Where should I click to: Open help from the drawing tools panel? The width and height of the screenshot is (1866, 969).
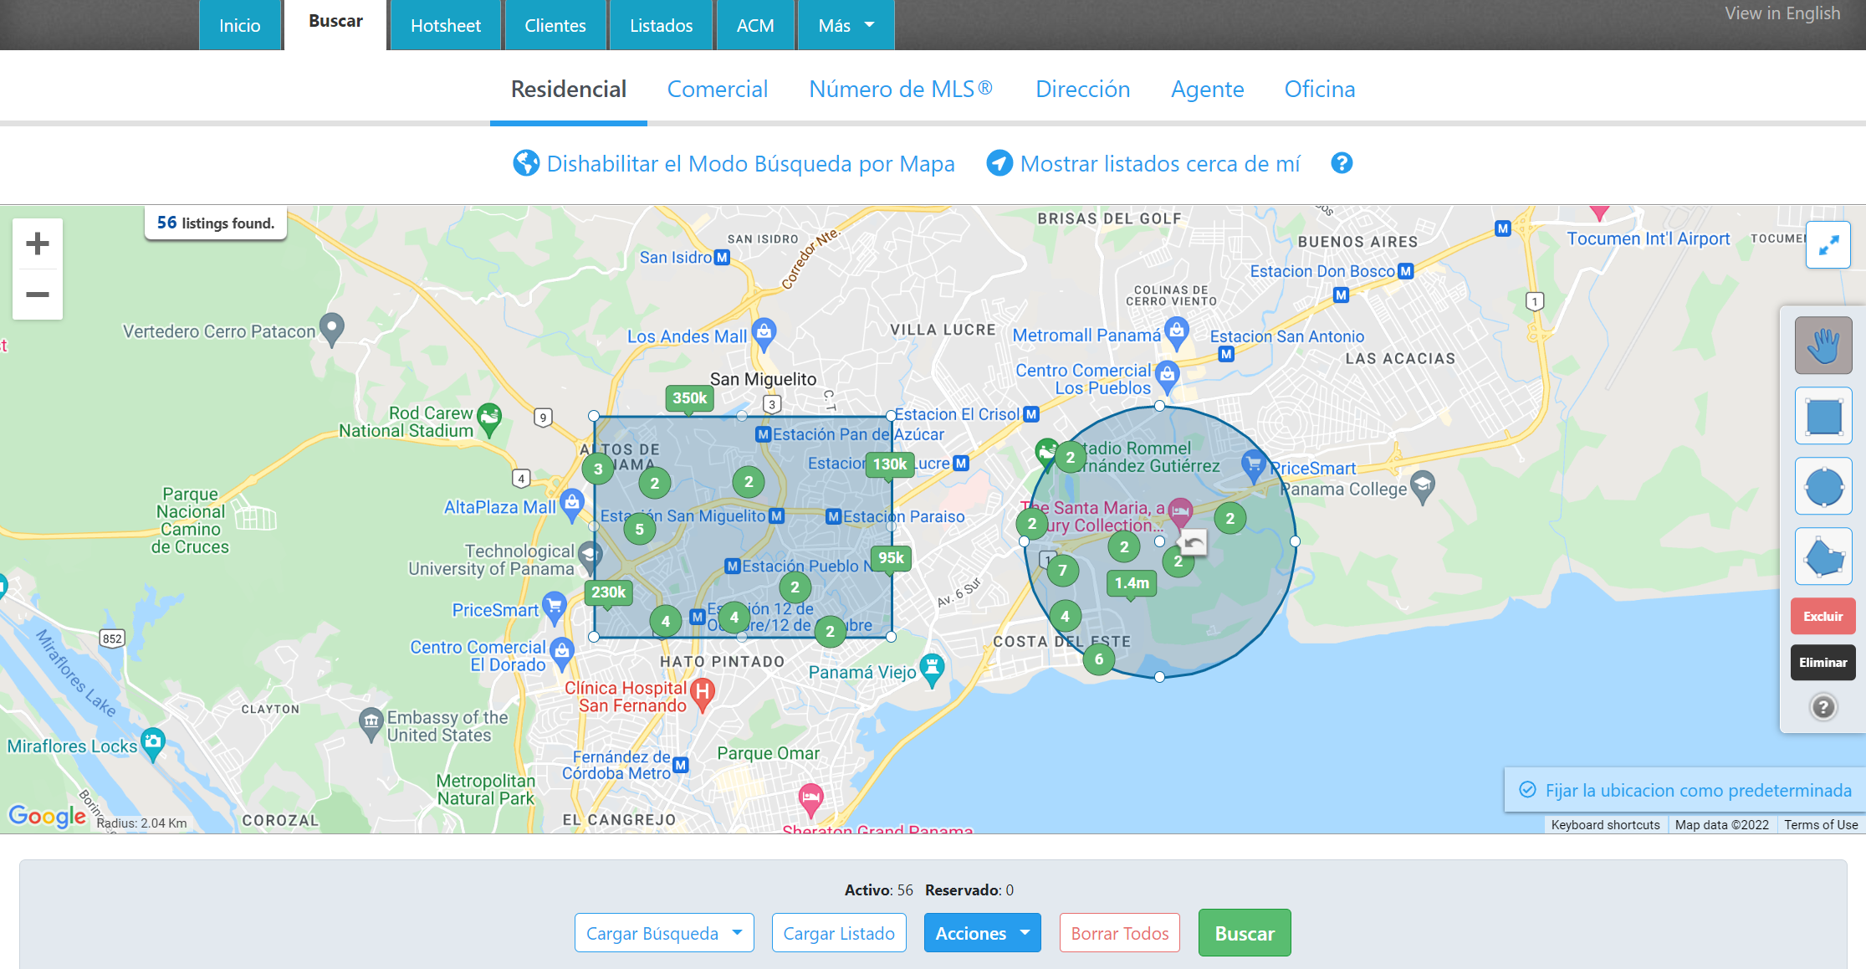[1823, 707]
